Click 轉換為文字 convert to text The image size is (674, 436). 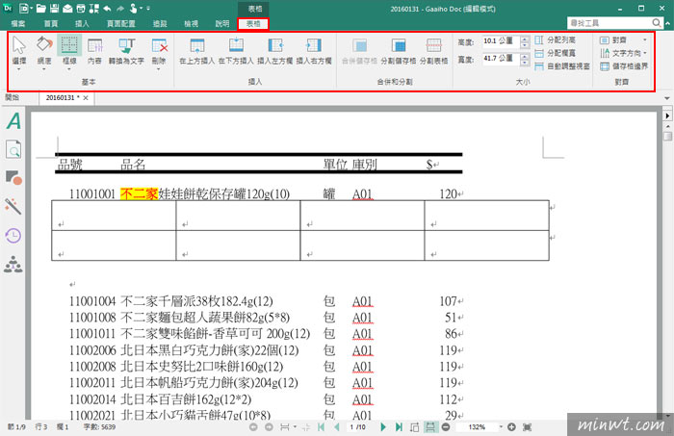(x=126, y=45)
